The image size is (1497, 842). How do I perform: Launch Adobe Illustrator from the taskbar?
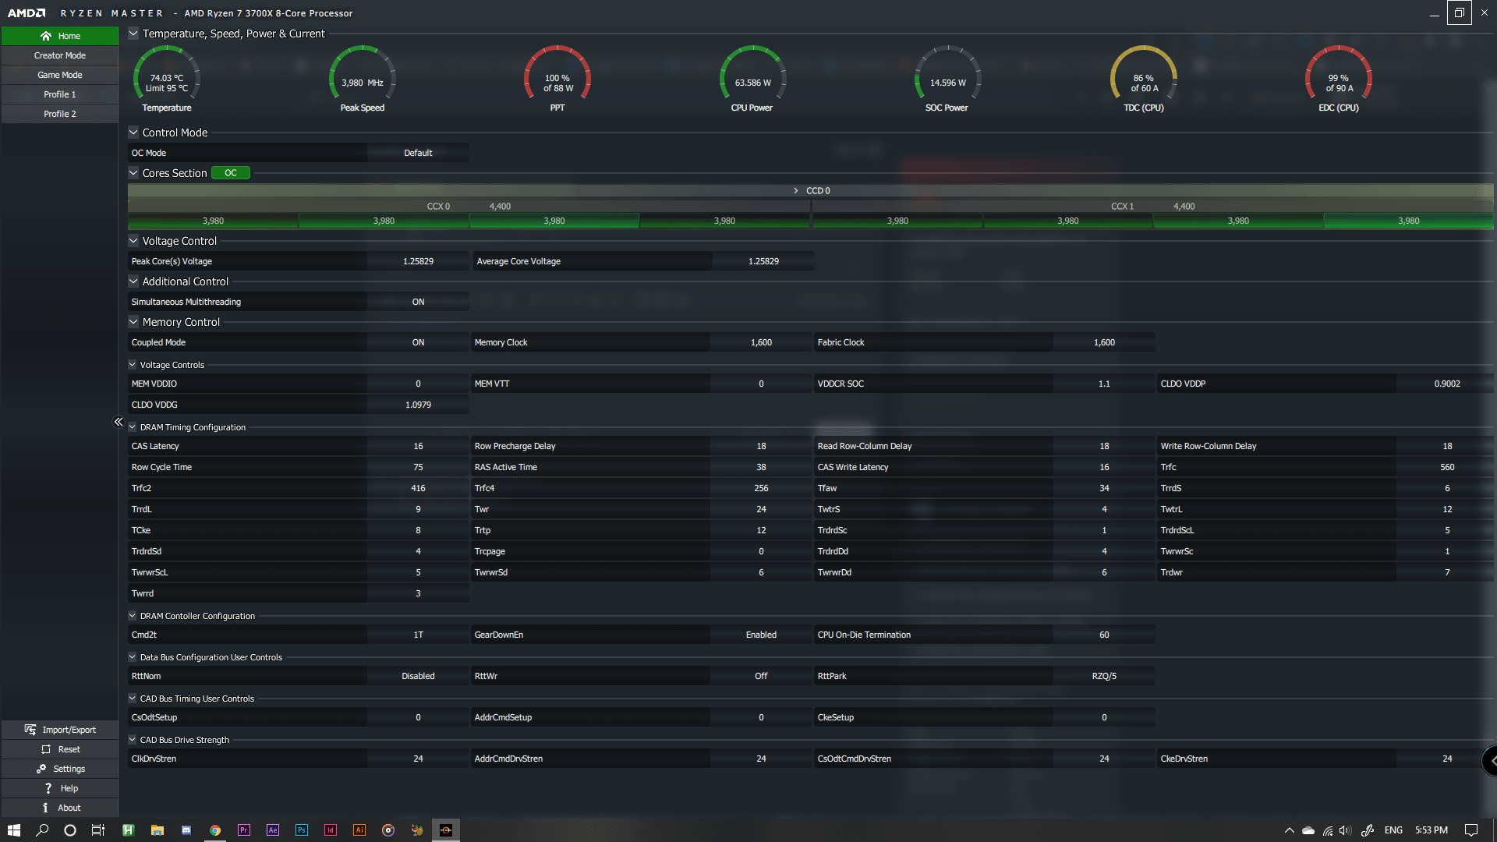click(x=359, y=830)
